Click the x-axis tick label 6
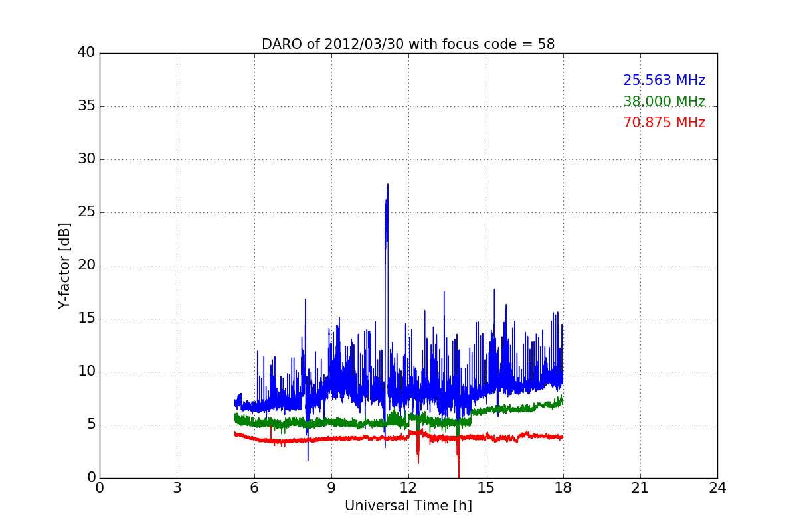 254,488
